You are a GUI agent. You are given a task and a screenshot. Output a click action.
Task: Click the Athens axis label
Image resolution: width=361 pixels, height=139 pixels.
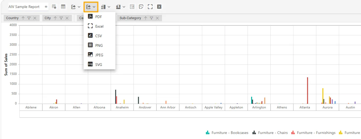282,107
